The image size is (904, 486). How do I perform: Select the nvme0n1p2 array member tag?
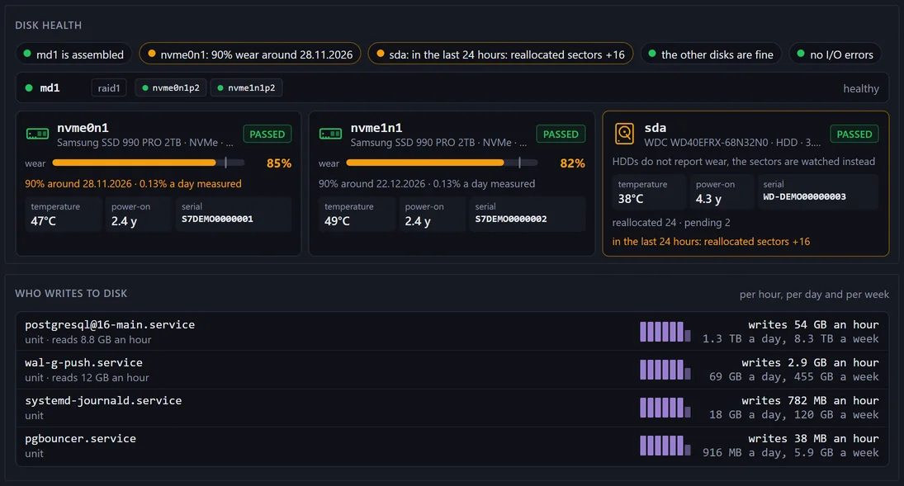click(x=171, y=87)
